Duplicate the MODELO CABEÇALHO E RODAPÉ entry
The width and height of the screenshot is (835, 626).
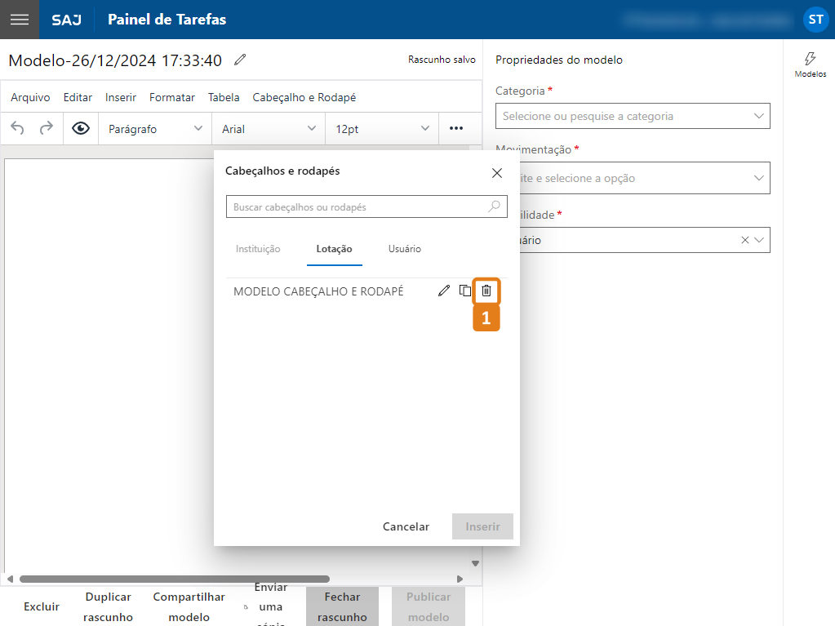click(465, 291)
